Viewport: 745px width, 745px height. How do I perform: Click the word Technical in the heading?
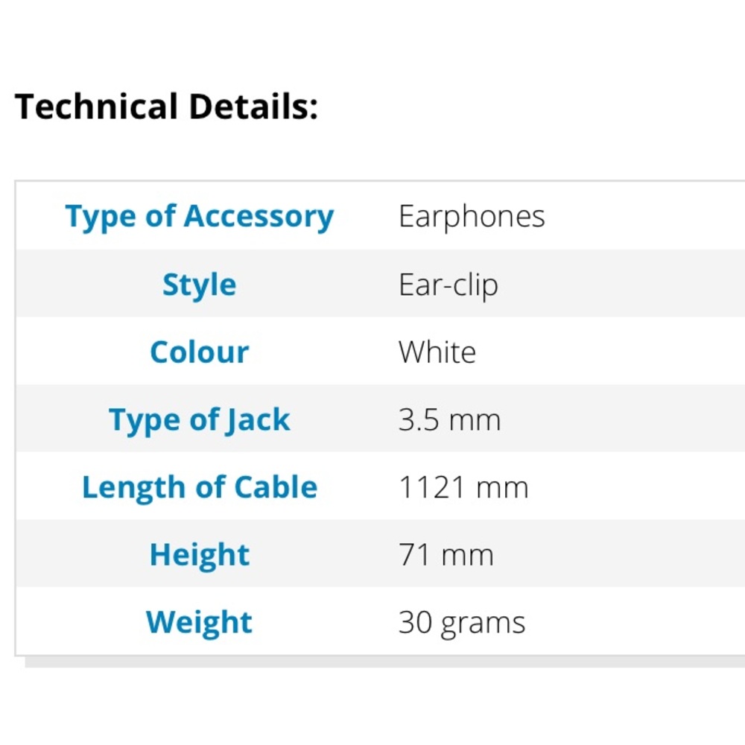click(96, 107)
